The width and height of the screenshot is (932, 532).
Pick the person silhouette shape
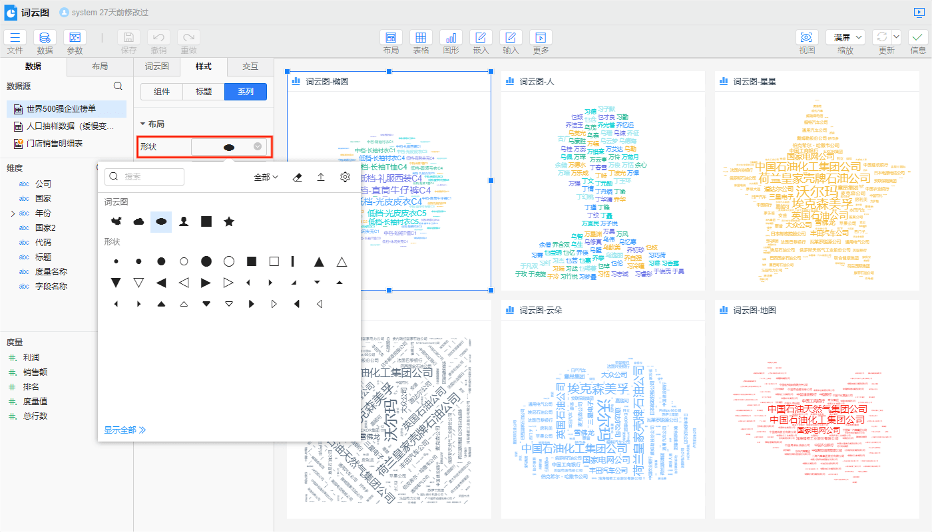click(184, 221)
